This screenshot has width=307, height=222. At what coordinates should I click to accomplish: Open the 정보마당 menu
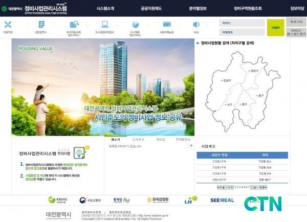(297, 8)
